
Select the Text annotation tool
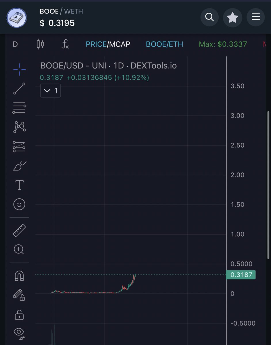19,185
